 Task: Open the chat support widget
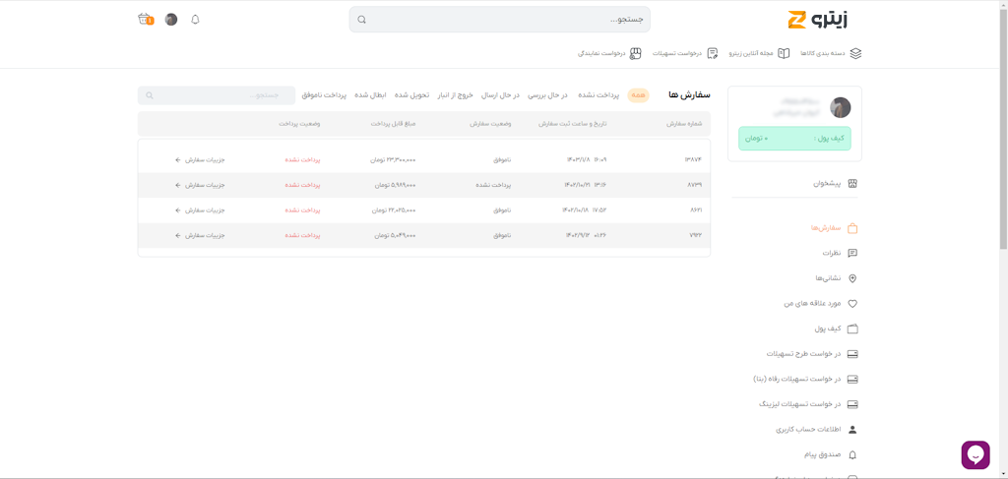975,454
